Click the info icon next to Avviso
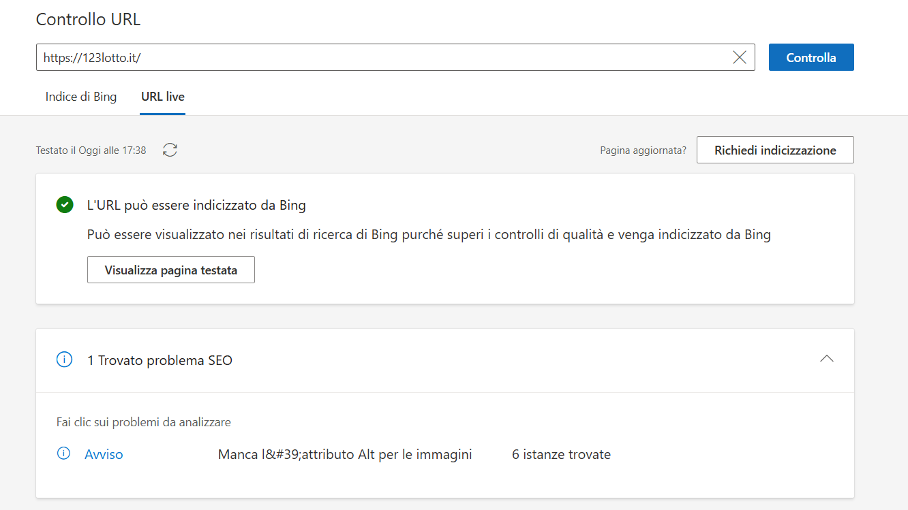Screen dimensions: 908x510 click(x=64, y=454)
